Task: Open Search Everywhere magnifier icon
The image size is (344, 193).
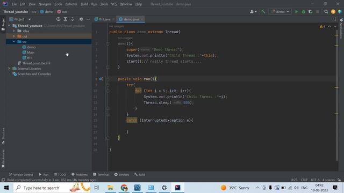Action: pyautogui.click(x=326, y=12)
